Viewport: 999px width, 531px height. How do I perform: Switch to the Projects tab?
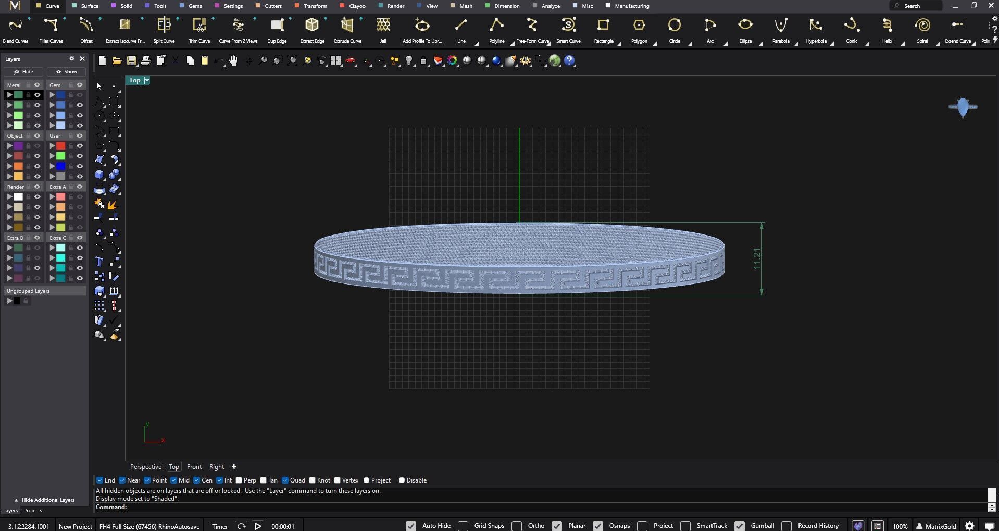click(32, 511)
